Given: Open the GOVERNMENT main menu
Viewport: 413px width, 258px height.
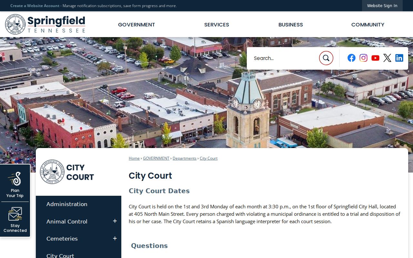Looking at the screenshot, I should [x=136, y=25].
